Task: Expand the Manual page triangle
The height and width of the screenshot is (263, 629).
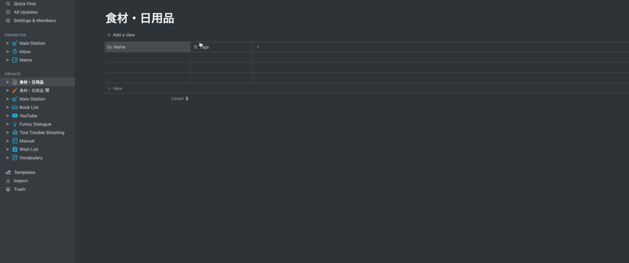Action: (8, 141)
